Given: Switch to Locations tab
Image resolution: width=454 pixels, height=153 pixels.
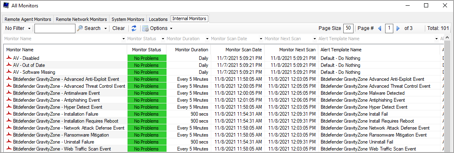Looking at the screenshot, I should click(x=158, y=19).
